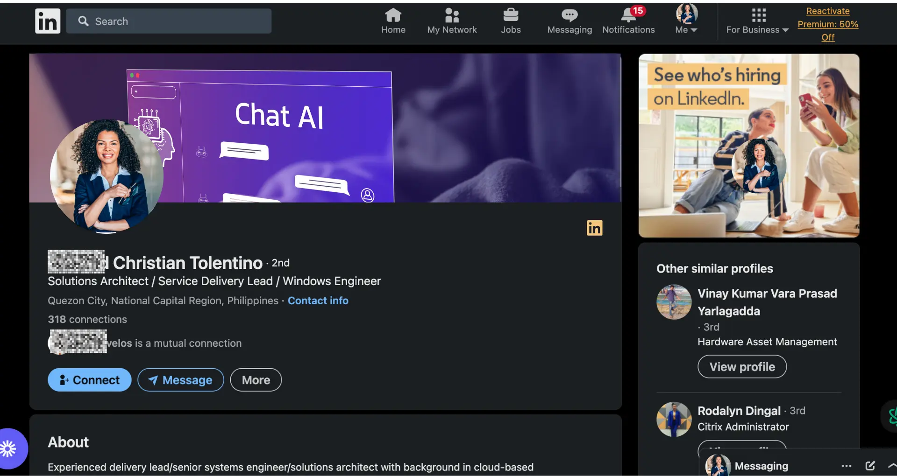Open Notifications with 15 badge

tap(628, 21)
